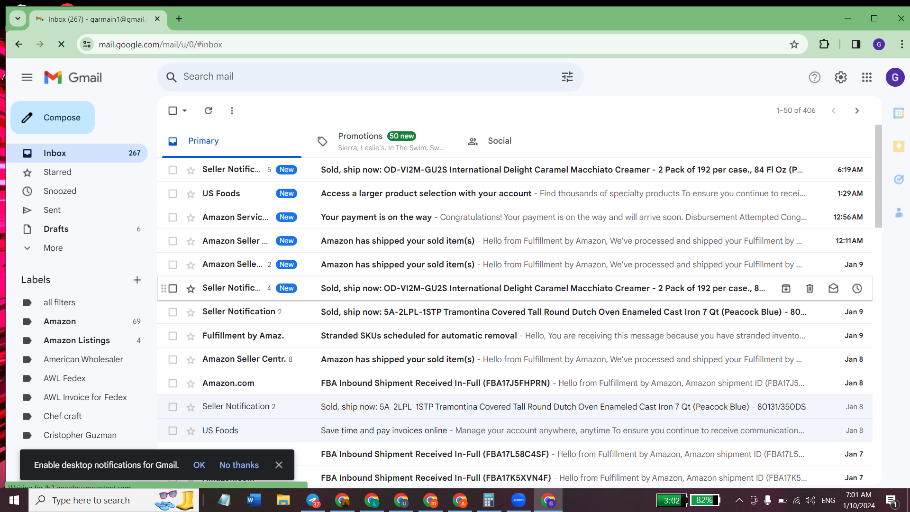Star the Seller Notification Peacock Blue Jan 9 email
910x512 pixels.
(191, 312)
